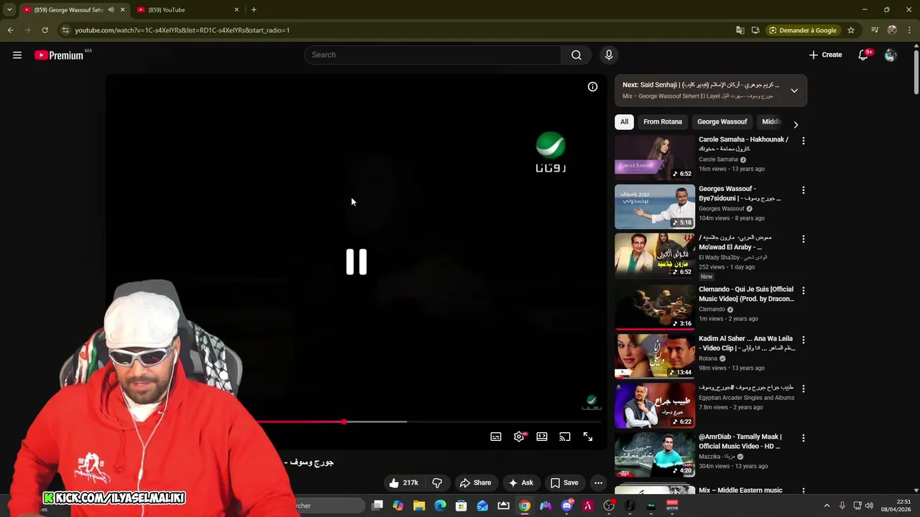This screenshot has height=517, width=920.
Task: Open a new browser tab
Action: pyautogui.click(x=254, y=10)
